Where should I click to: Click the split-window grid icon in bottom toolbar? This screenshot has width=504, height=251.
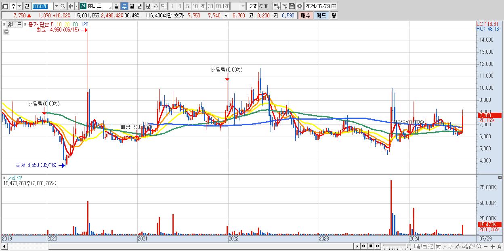pos(417,247)
